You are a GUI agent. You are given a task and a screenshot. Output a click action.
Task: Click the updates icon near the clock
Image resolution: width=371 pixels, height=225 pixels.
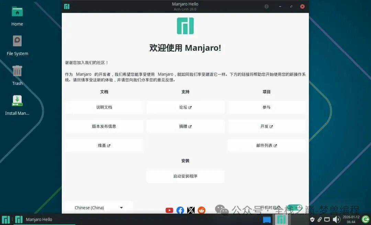(x=366, y=220)
